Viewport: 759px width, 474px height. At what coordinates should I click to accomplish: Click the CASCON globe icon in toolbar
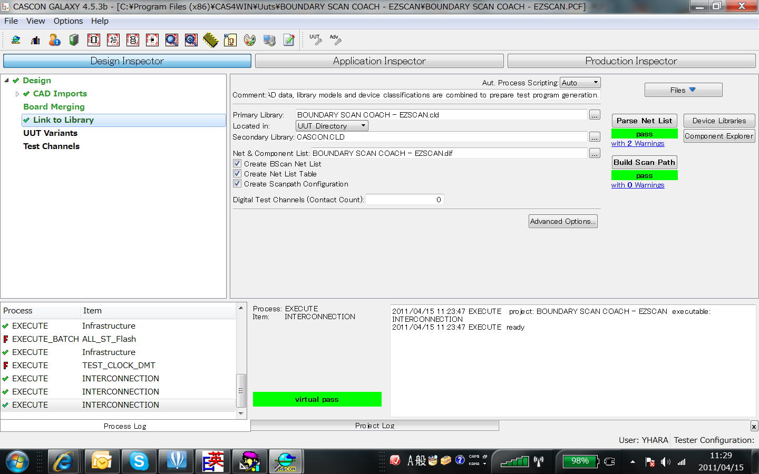[16, 40]
